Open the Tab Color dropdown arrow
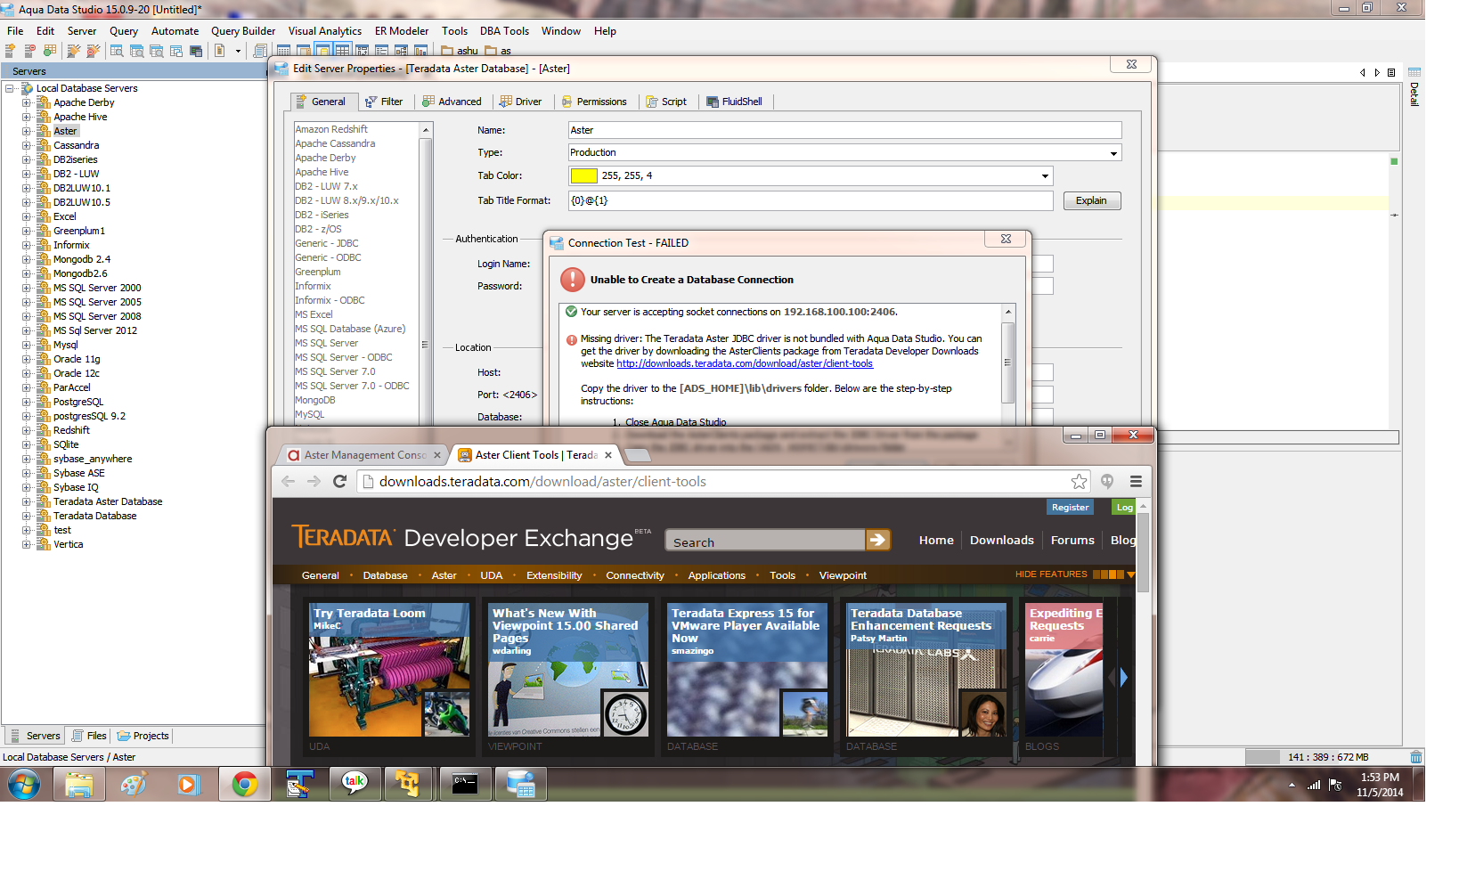This screenshot has width=1459, height=896. [x=1045, y=176]
